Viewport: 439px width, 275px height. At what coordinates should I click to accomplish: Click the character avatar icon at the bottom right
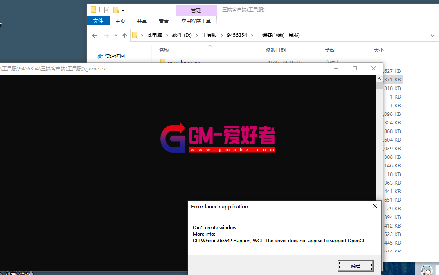click(x=427, y=269)
